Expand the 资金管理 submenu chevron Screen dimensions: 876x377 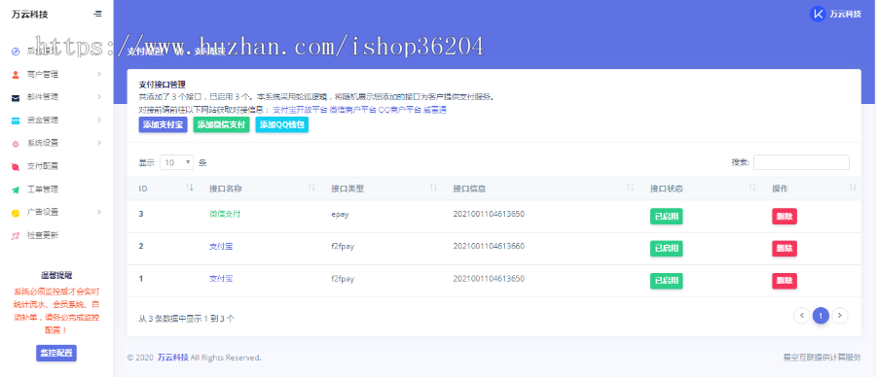[x=99, y=120]
